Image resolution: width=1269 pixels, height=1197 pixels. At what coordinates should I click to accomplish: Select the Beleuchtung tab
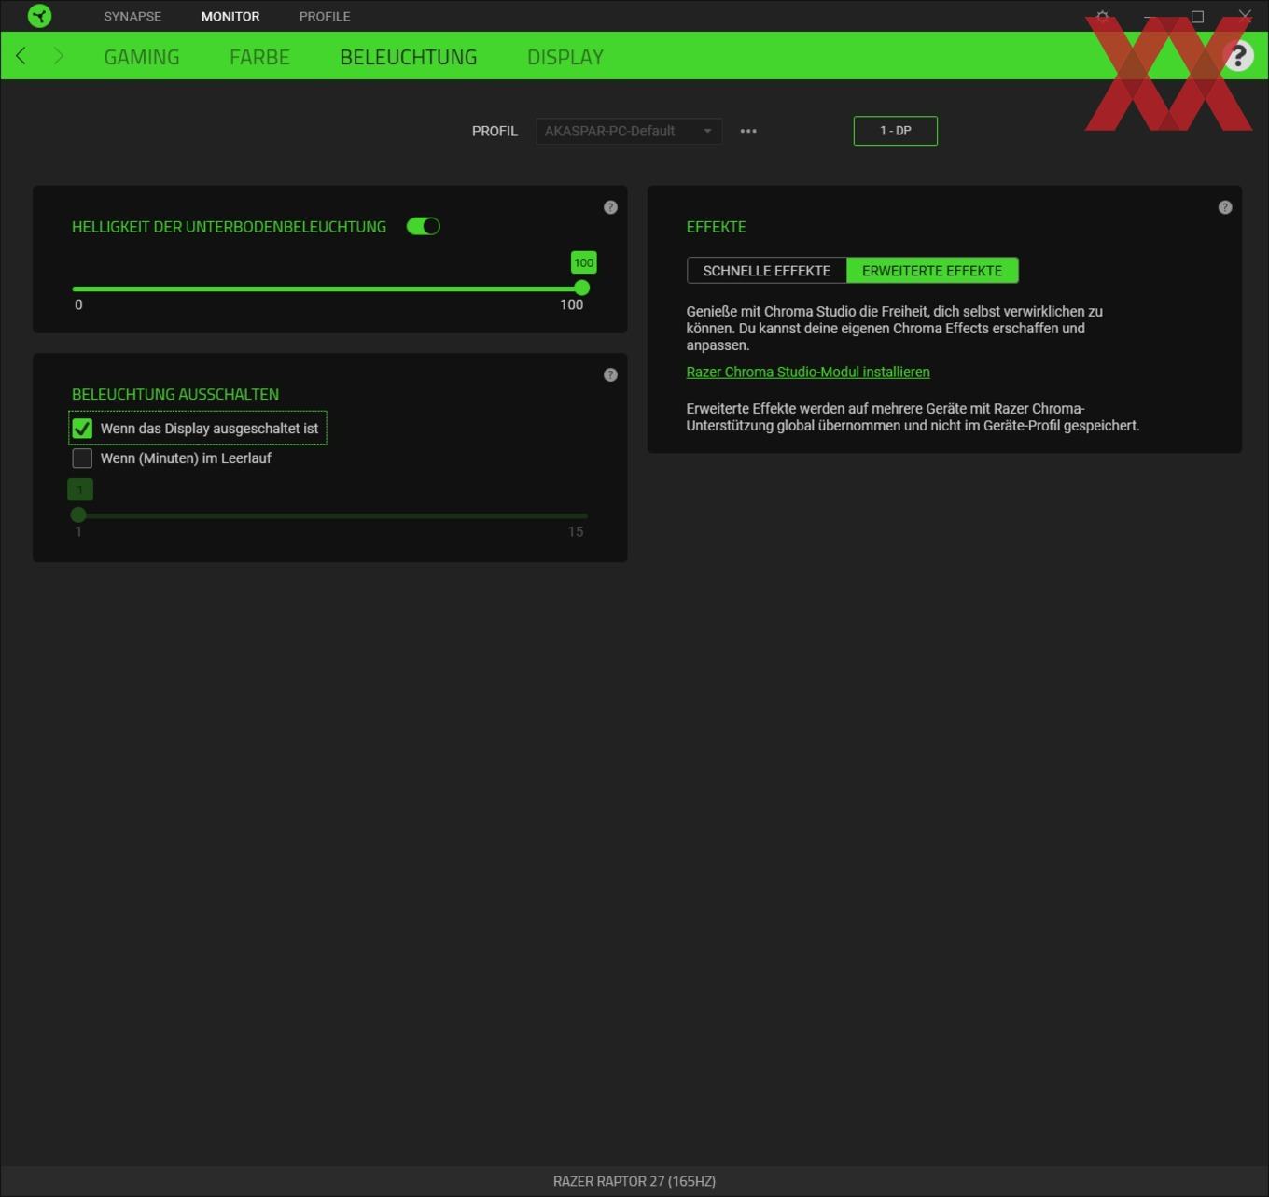point(409,57)
